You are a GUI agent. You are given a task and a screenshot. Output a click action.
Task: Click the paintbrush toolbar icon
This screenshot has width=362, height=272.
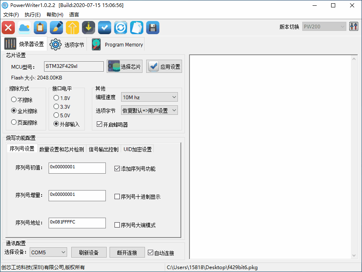pyautogui.click(x=56, y=28)
